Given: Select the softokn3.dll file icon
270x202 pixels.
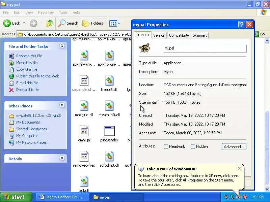Looking at the screenshot, I should point(109,156).
